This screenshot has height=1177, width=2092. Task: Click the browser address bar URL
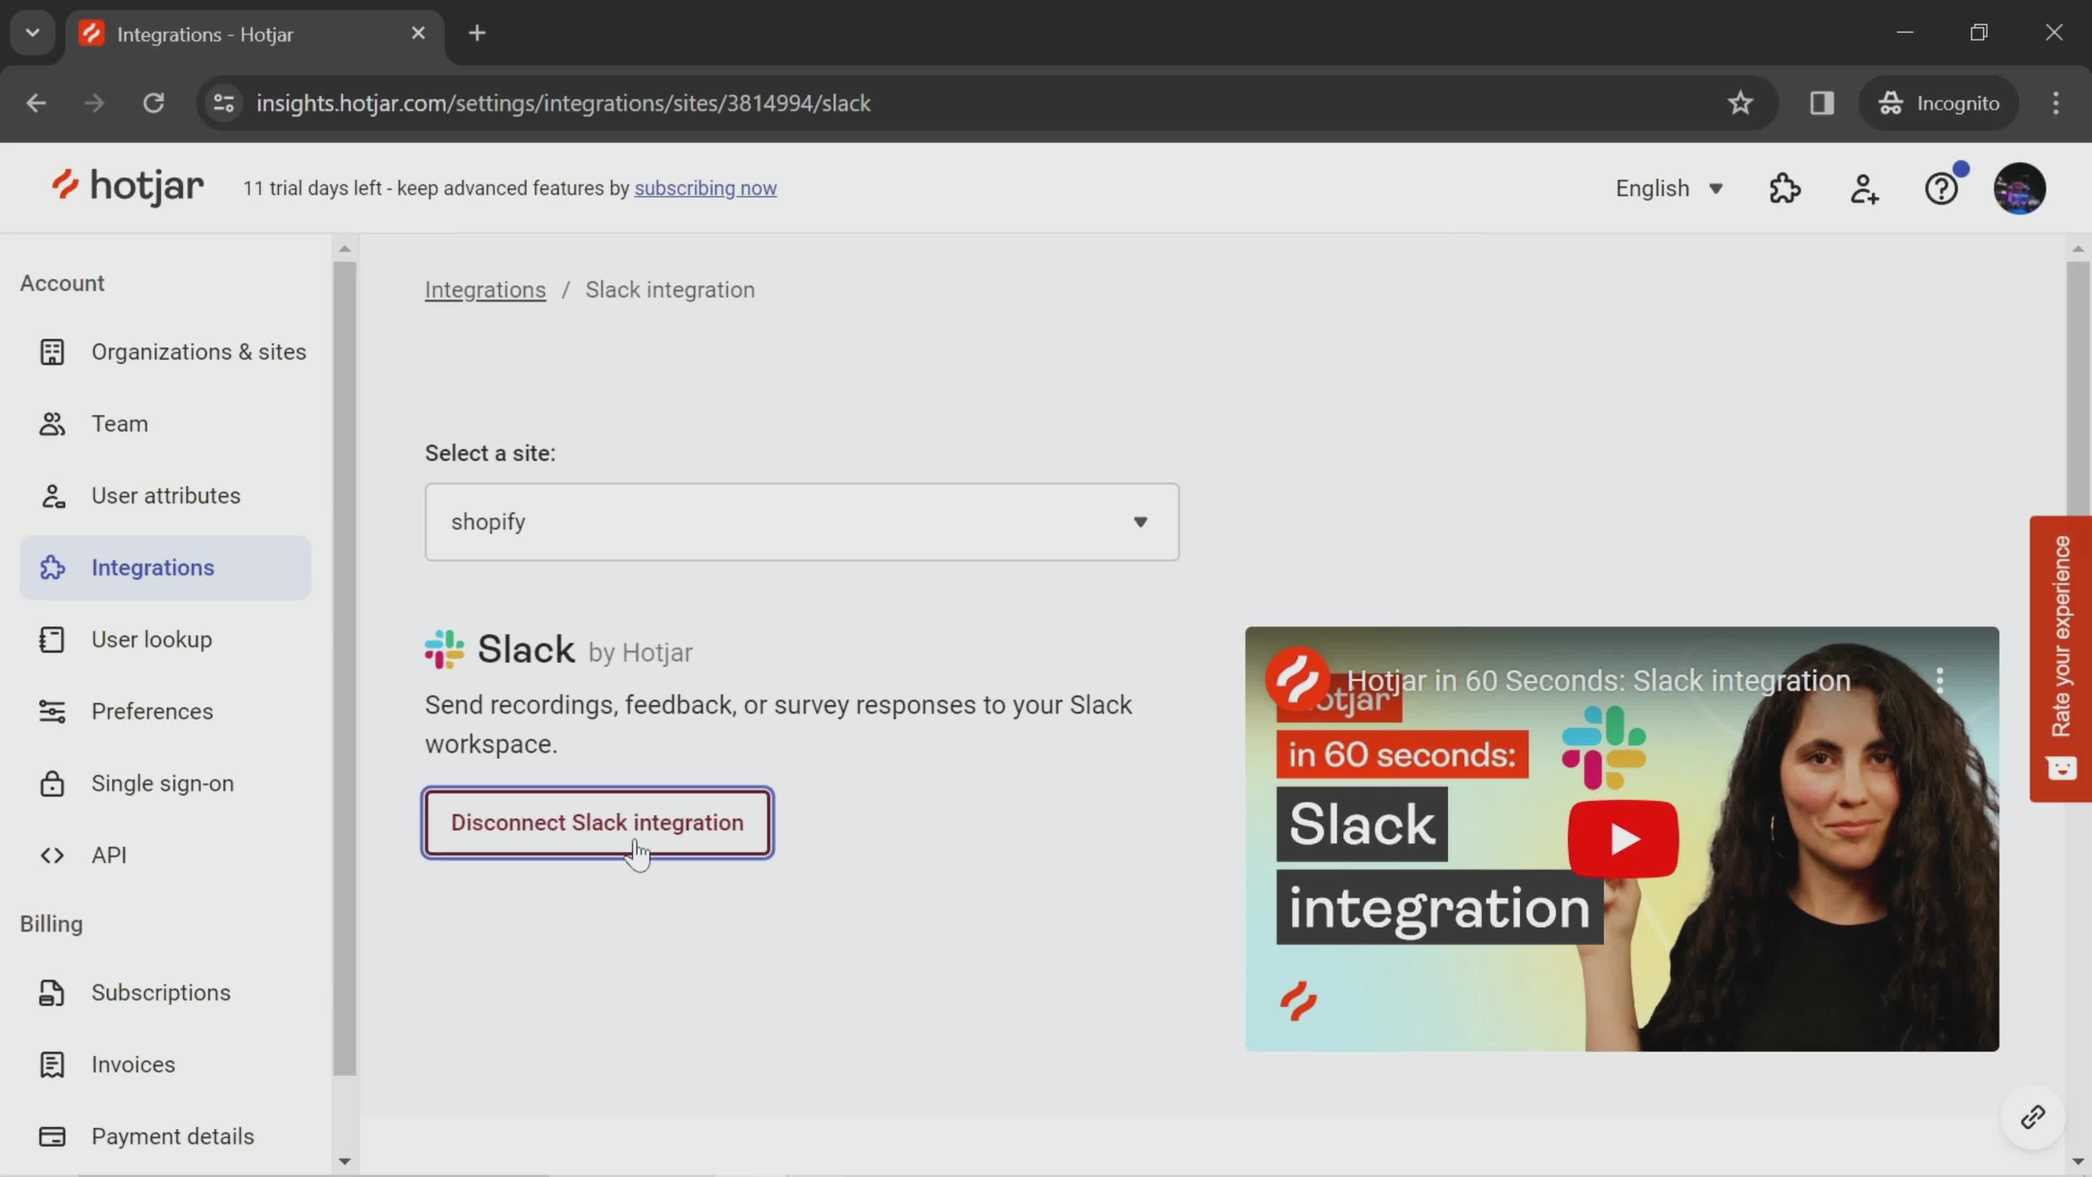(564, 103)
